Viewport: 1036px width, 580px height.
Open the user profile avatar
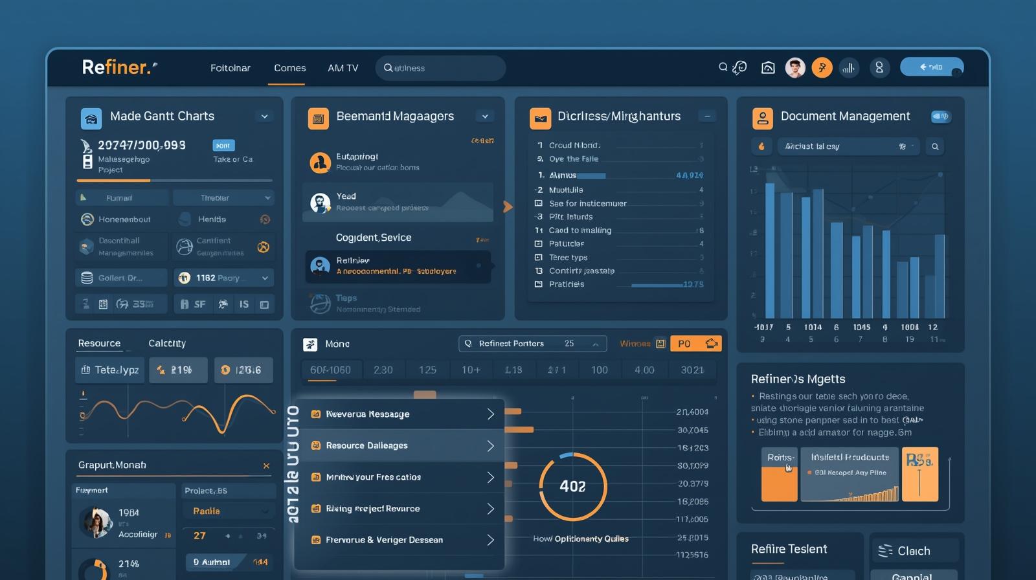click(795, 67)
